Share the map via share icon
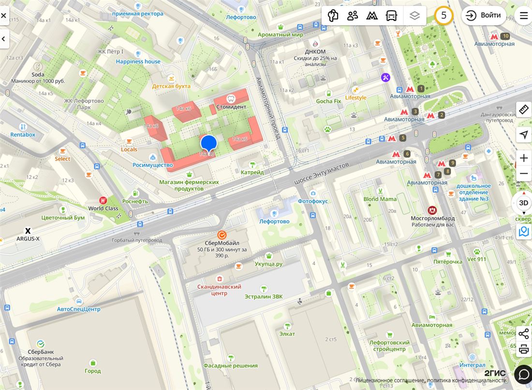Image resolution: width=532 pixels, height=390 pixels. tap(523, 334)
